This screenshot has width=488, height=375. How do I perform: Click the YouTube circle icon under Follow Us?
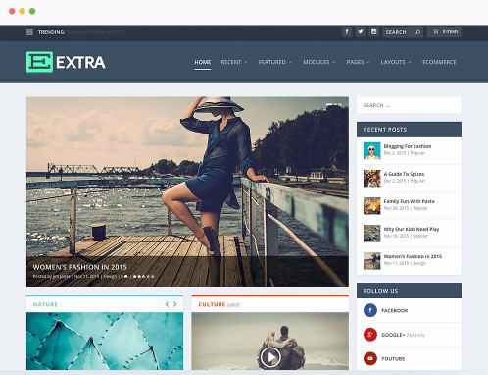tap(370, 358)
